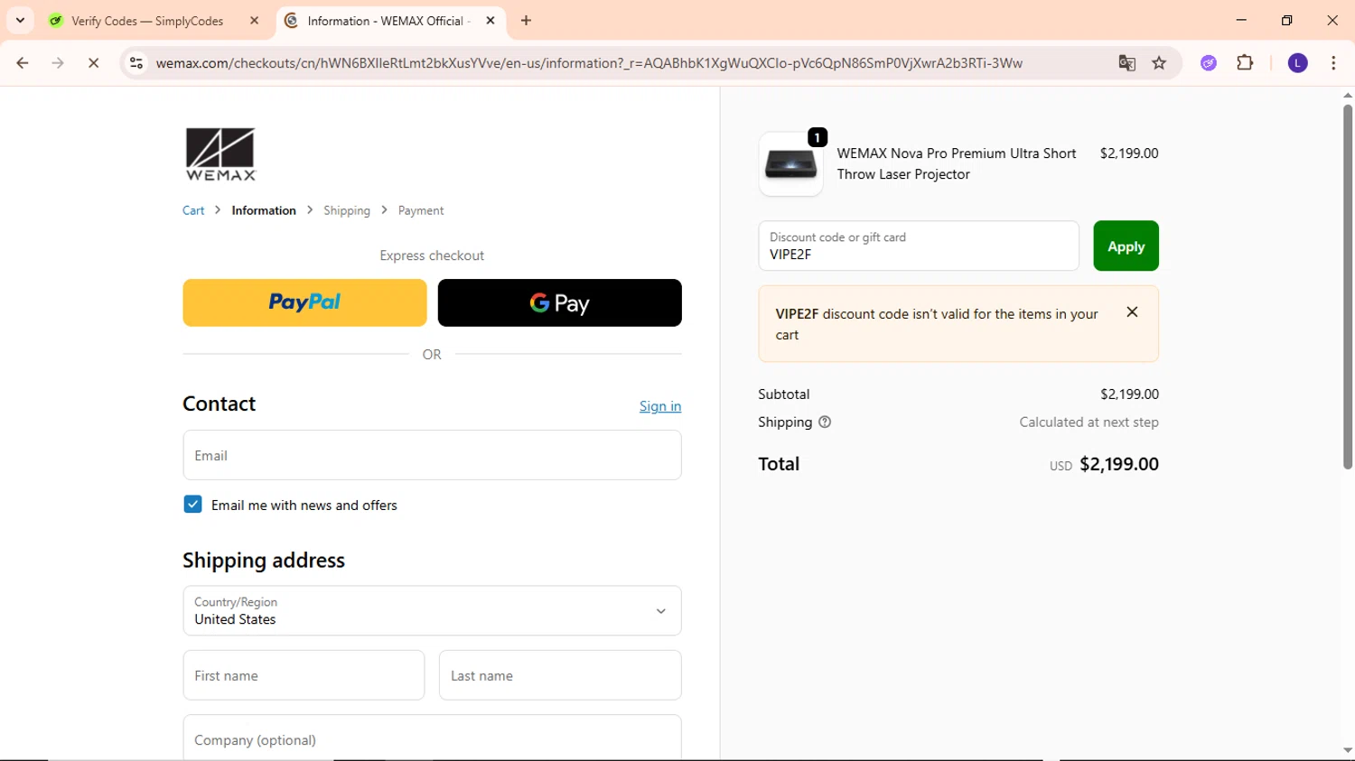The image size is (1355, 761).
Task: Go back with browser back arrow
Action: point(23,63)
